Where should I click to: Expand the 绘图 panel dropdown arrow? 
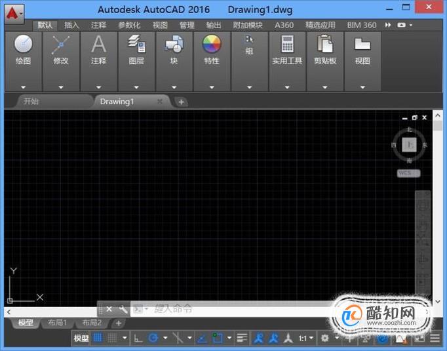23,87
